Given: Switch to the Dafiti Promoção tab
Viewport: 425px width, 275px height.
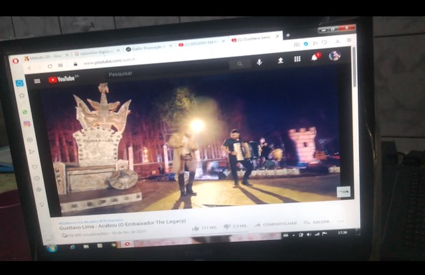Looking at the screenshot, I should [146, 48].
